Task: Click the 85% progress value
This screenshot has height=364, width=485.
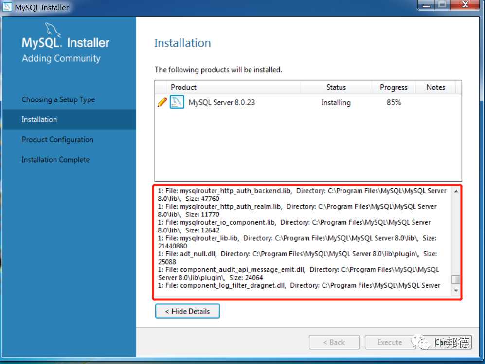Action: [x=394, y=102]
